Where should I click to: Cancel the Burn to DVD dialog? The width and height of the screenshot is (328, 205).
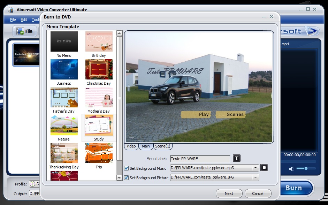[258, 193]
